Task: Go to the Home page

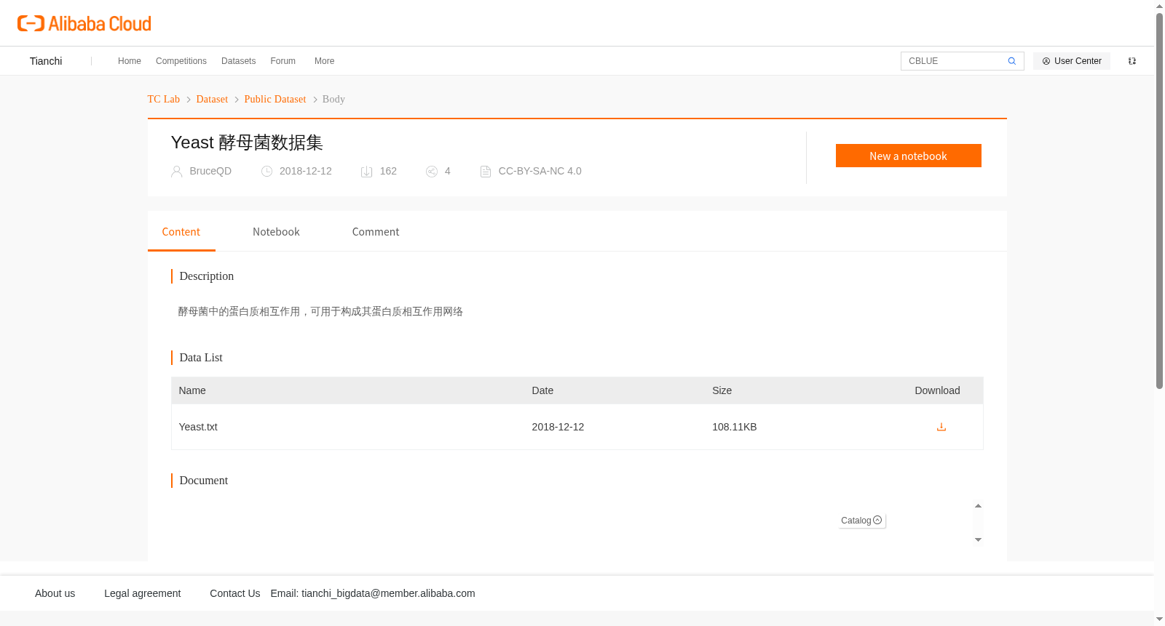Action: [x=130, y=61]
